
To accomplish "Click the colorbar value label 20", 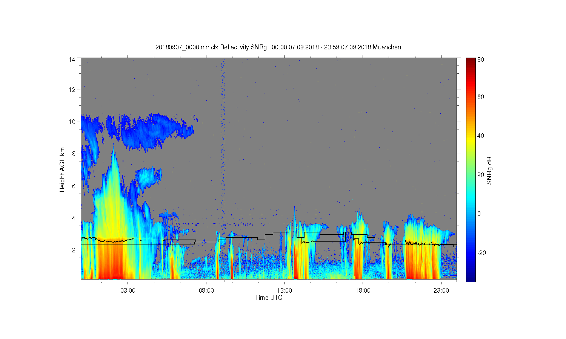I will [481, 175].
